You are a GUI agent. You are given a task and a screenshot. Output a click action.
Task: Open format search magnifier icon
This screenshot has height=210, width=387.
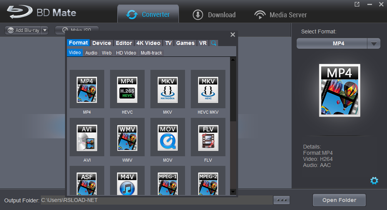click(x=214, y=43)
